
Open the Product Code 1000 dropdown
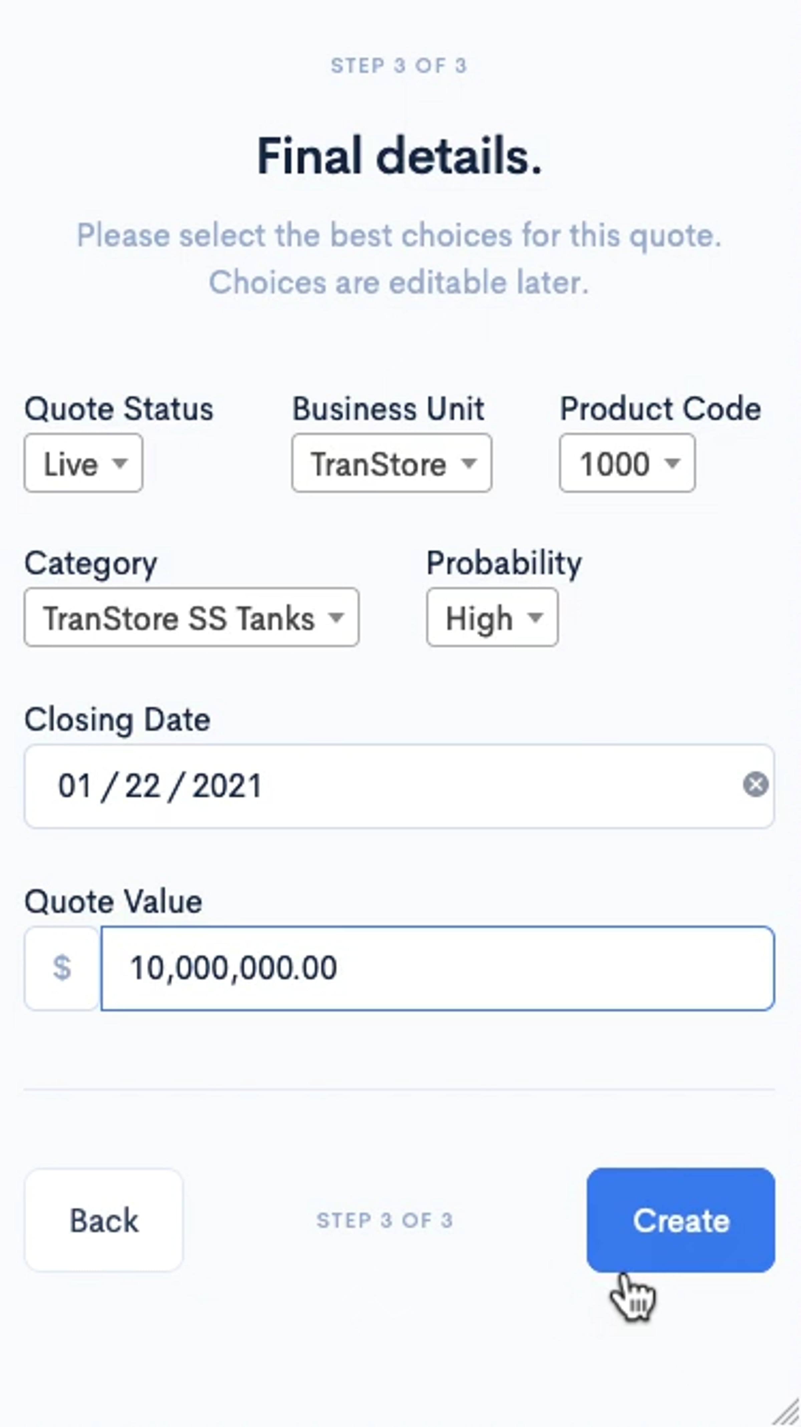coord(627,463)
